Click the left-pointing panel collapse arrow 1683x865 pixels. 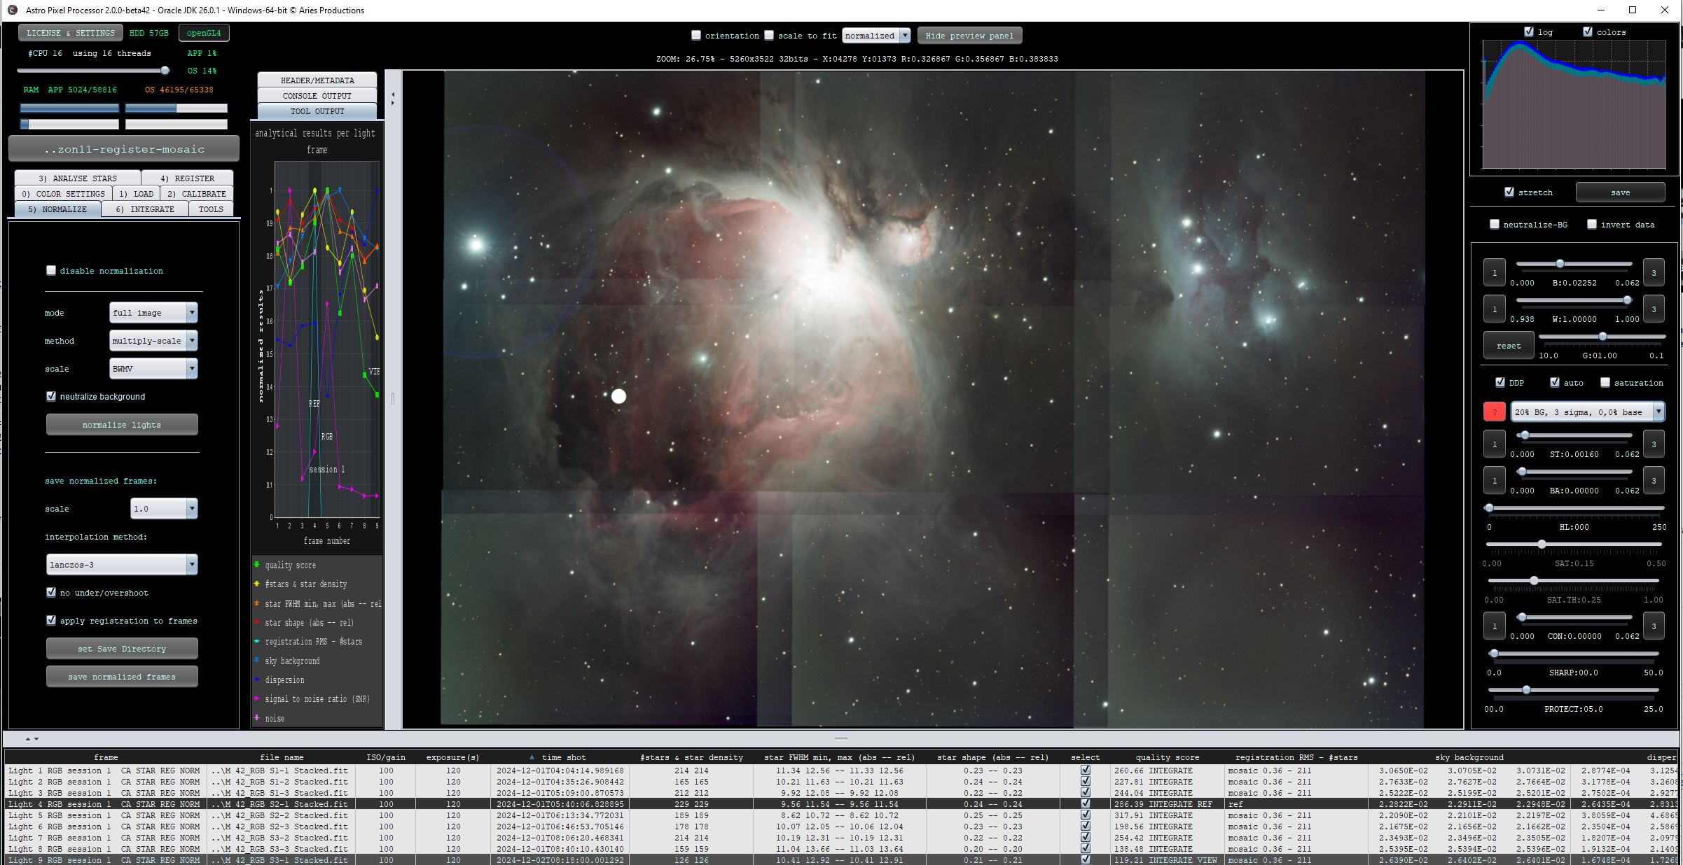(392, 94)
